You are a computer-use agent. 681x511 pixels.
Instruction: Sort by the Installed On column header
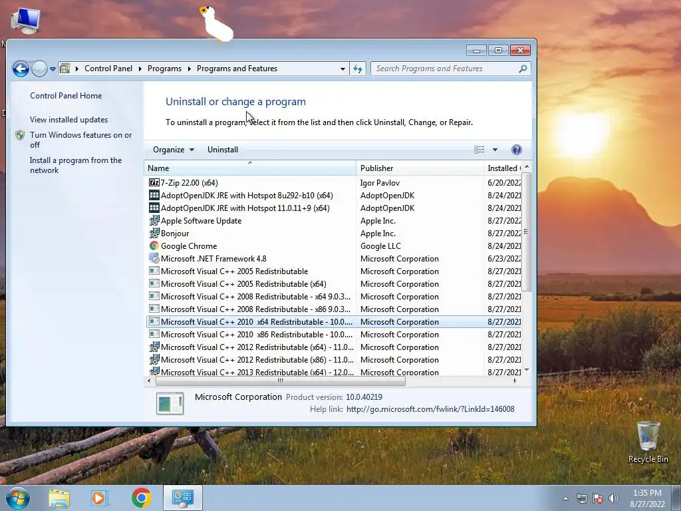[503, 168]
